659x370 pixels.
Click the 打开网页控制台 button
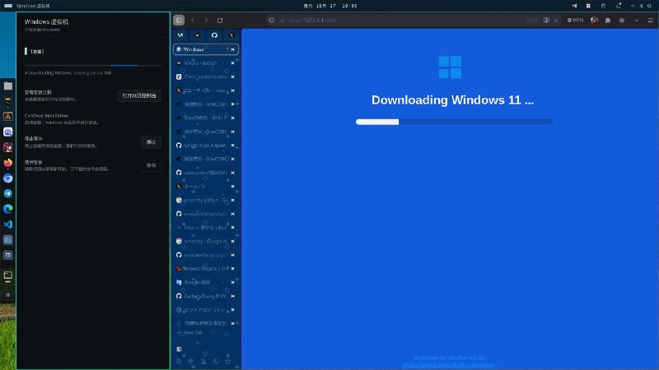pos(139,95)
